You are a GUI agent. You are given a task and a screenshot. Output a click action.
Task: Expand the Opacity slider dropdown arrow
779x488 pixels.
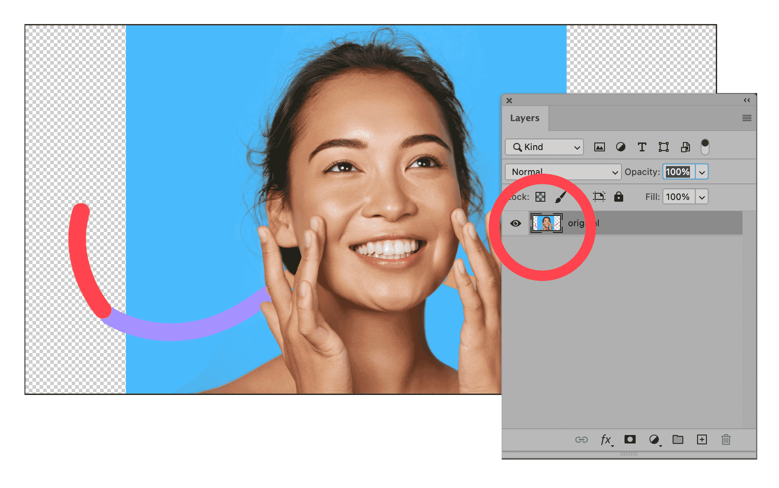[x=702, y=172]
